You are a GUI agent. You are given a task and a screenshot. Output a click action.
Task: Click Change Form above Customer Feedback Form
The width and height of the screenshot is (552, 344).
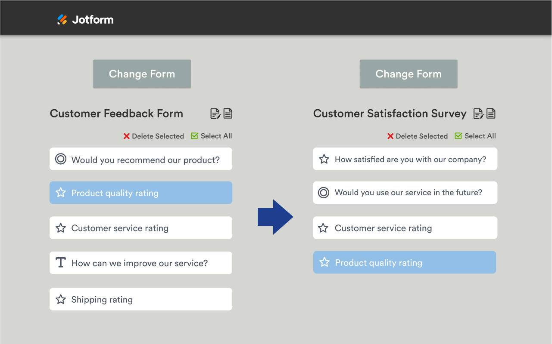[142, 74]
